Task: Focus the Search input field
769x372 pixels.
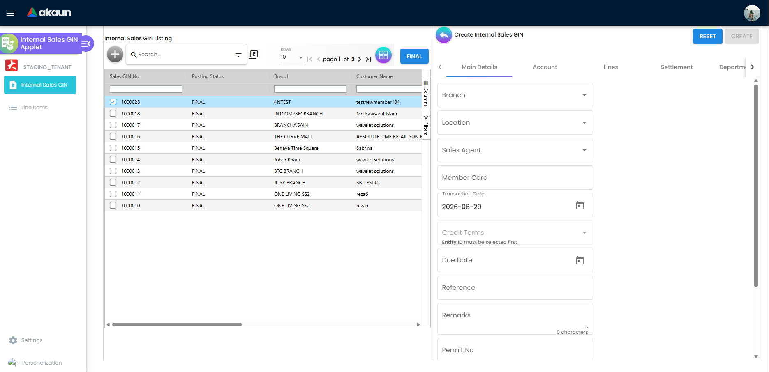Action: coord(184,55)
